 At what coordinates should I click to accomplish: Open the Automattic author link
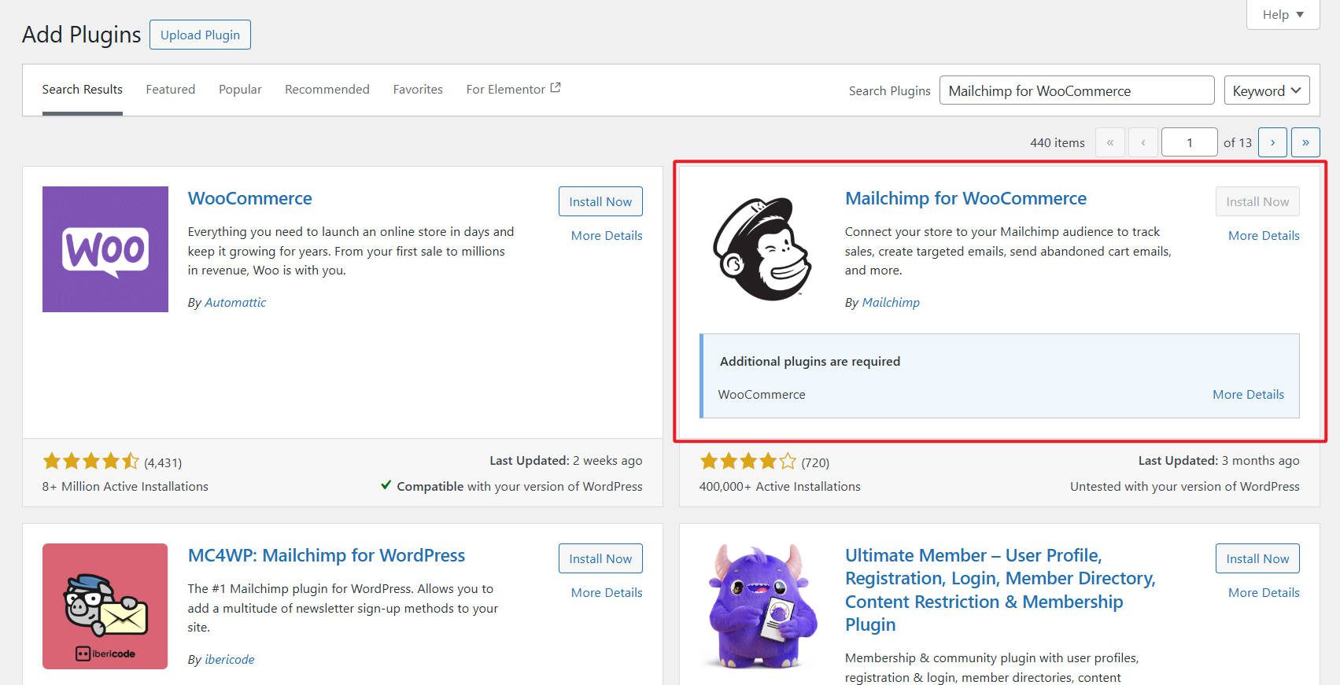[235, 303]
